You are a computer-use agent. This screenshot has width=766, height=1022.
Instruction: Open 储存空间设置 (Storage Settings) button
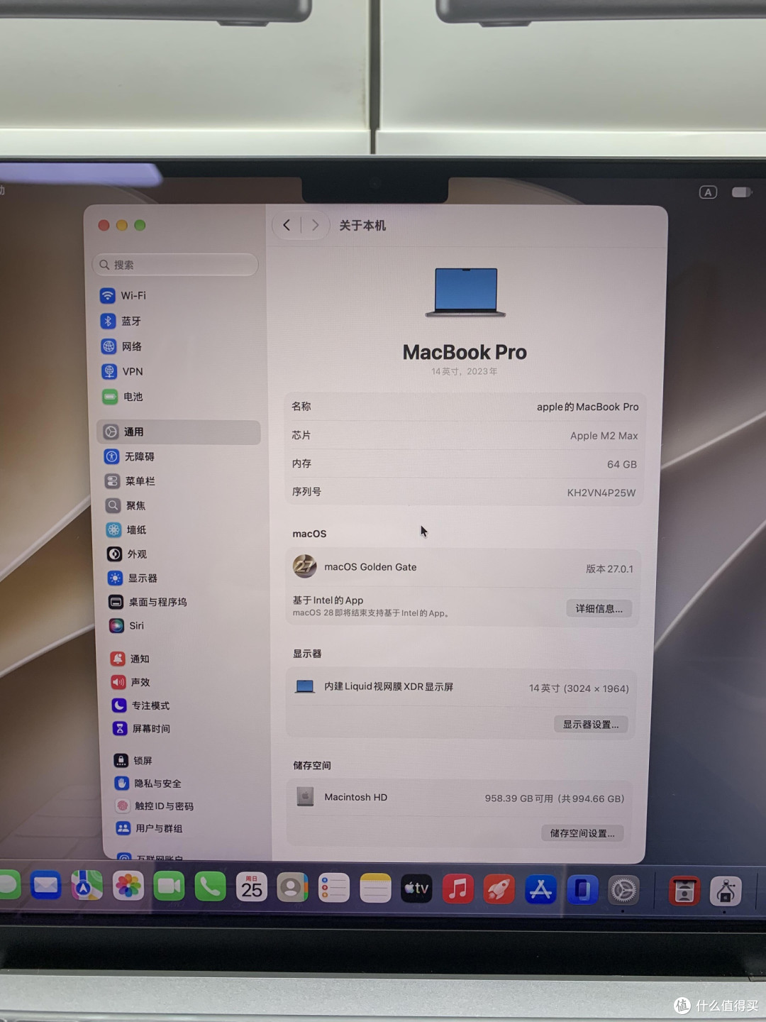click(x=582, y=833)
